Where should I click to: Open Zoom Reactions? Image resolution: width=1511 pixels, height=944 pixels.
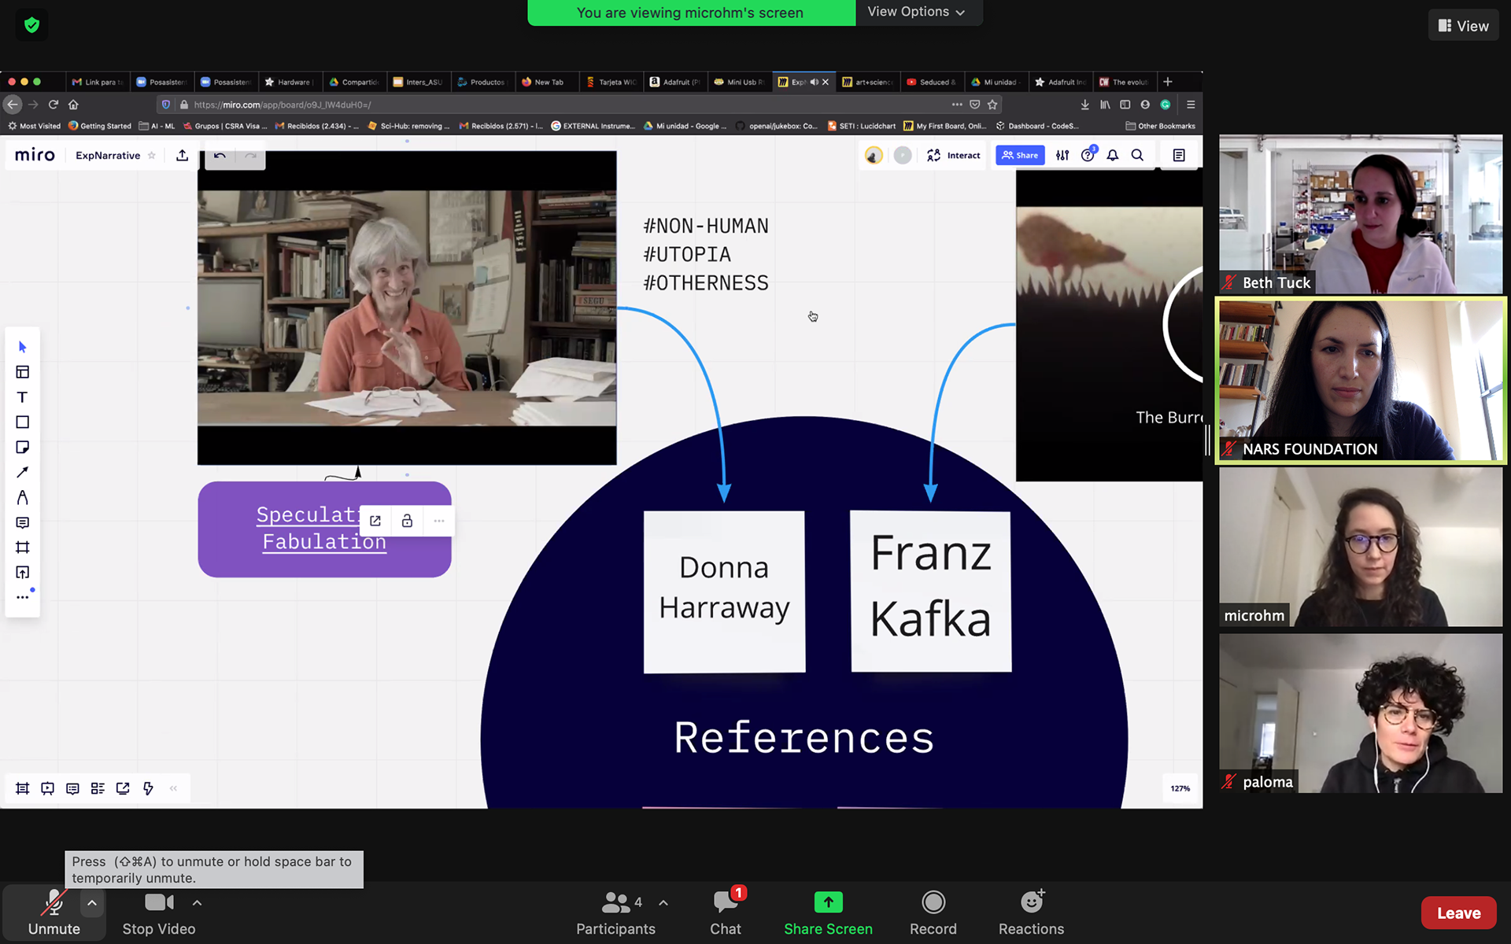point(1031,913)
